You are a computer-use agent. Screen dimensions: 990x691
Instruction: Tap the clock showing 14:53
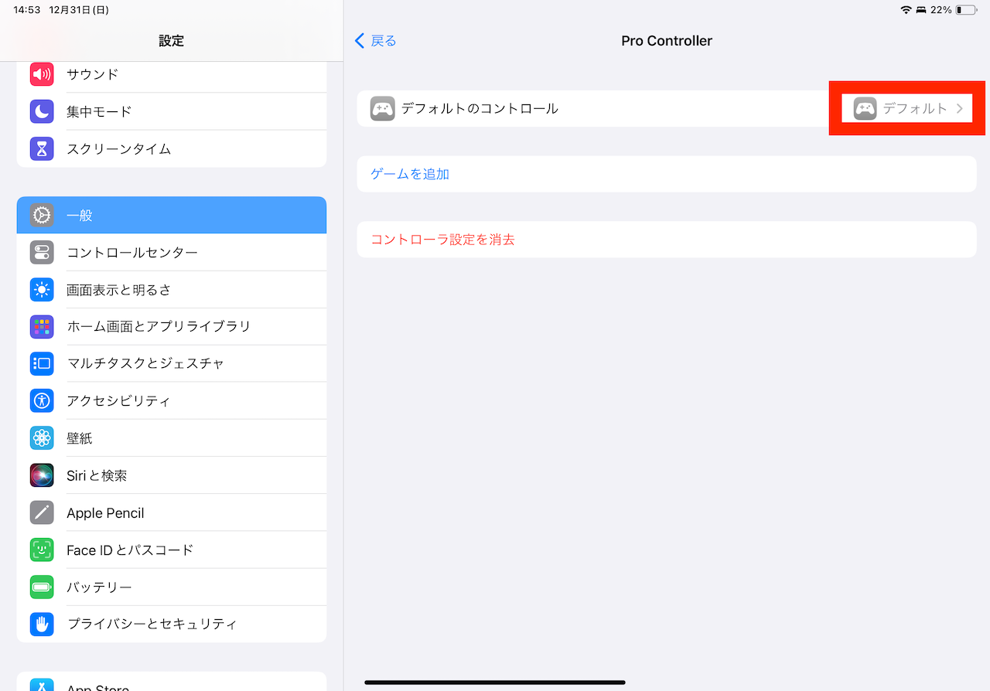(x=27, y=10)
